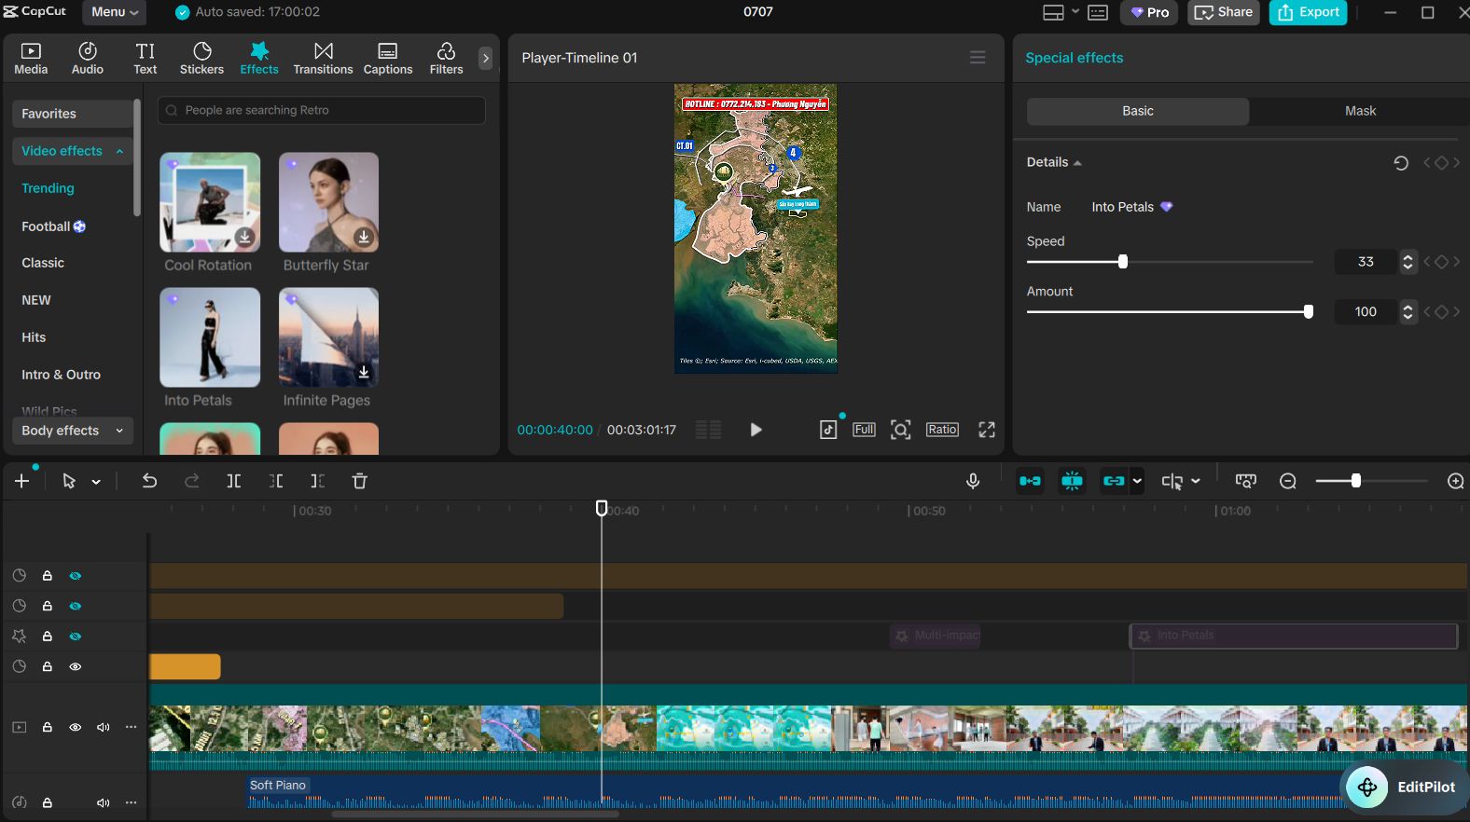Toggle visibility of the orange clip track
Image resolution: width=1470 pixels, height=822 pixels.
coord(76,666)
